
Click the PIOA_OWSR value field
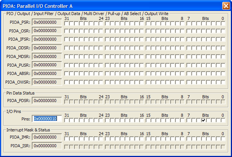coord(47,82)
